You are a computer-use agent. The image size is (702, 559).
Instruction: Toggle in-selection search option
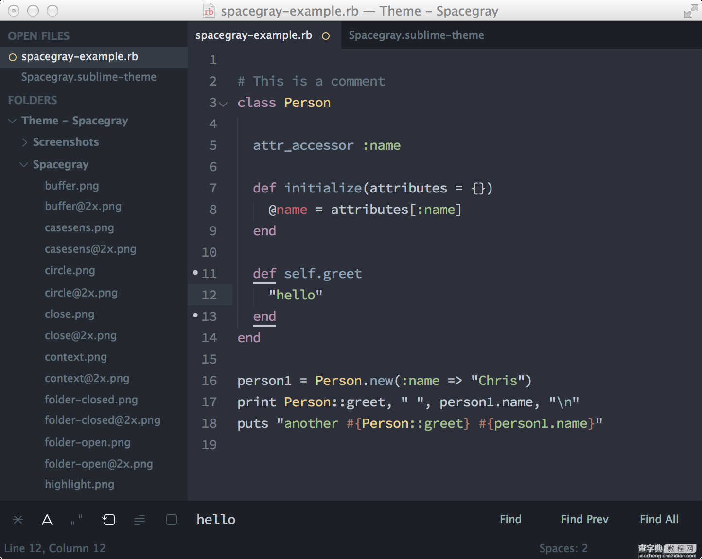coord(140,520)
